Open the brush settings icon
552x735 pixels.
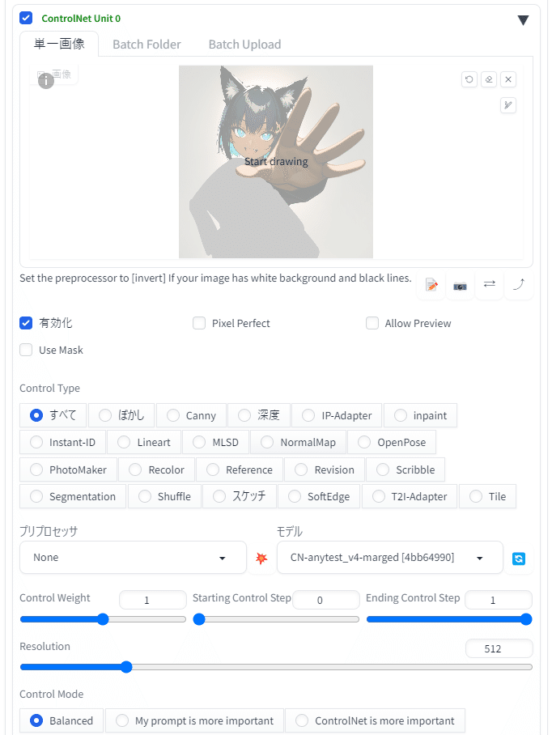(x=508, y=105)
